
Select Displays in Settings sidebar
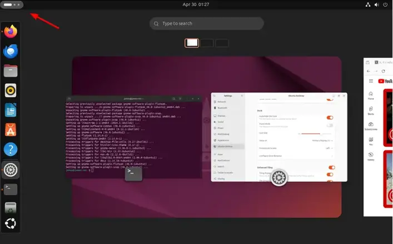pos(228,116)
